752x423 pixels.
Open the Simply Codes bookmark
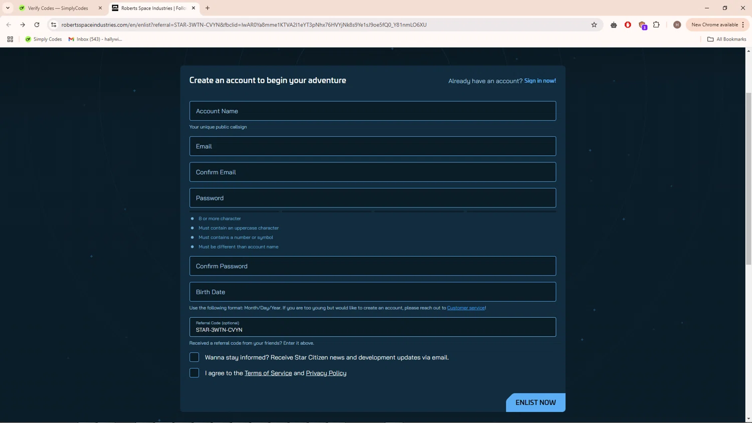pos(43,39)
